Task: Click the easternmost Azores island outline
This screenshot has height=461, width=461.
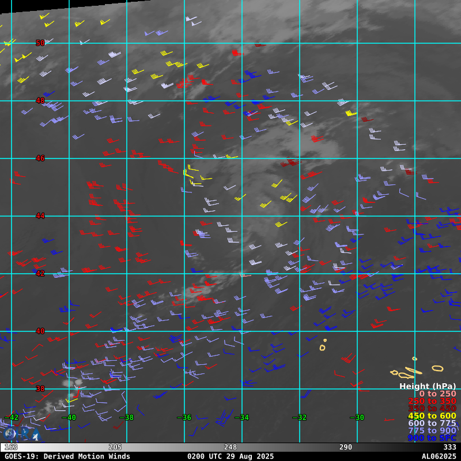Action: [437, 368]
